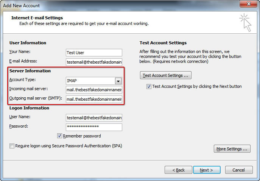260x181 pixels.
Task: Click the Server Information section label
Action: pyautogui.click(x=30, y=71)
